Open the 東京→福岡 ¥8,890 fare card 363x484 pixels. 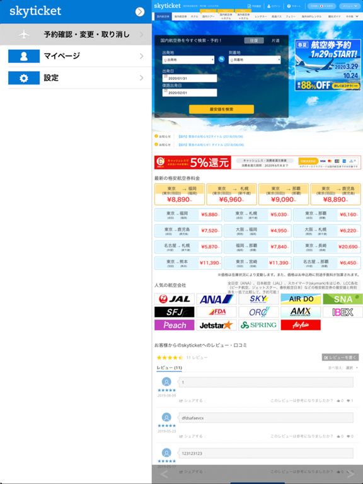(x=180, y=195)
